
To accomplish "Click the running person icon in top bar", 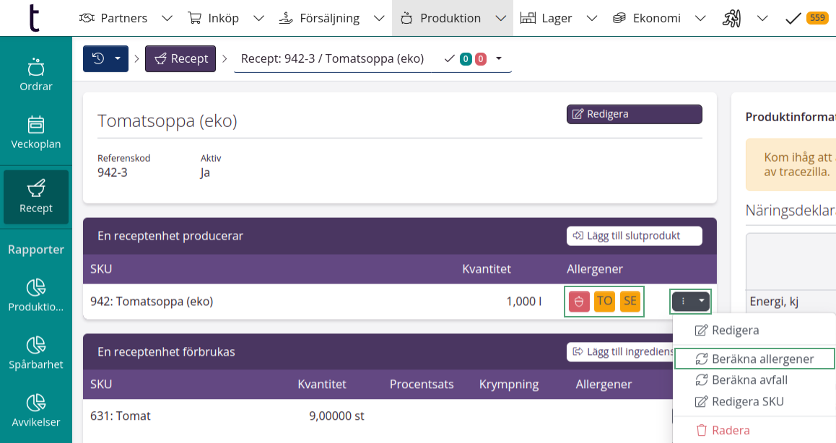I will click(731, 17).
